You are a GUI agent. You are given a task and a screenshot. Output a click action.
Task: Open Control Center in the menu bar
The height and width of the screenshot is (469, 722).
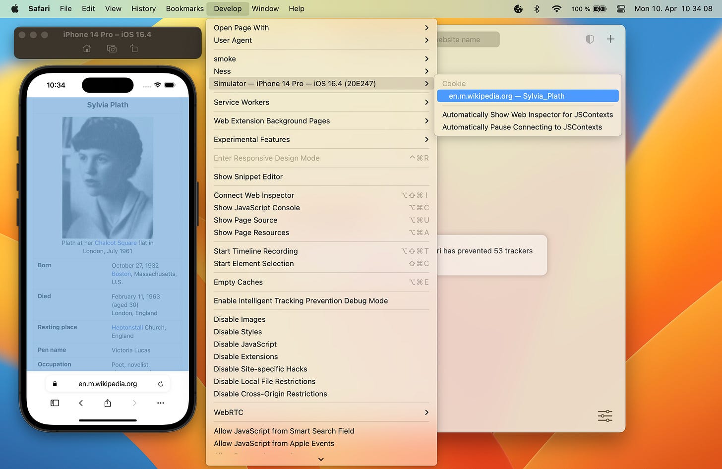click(621, 8)
